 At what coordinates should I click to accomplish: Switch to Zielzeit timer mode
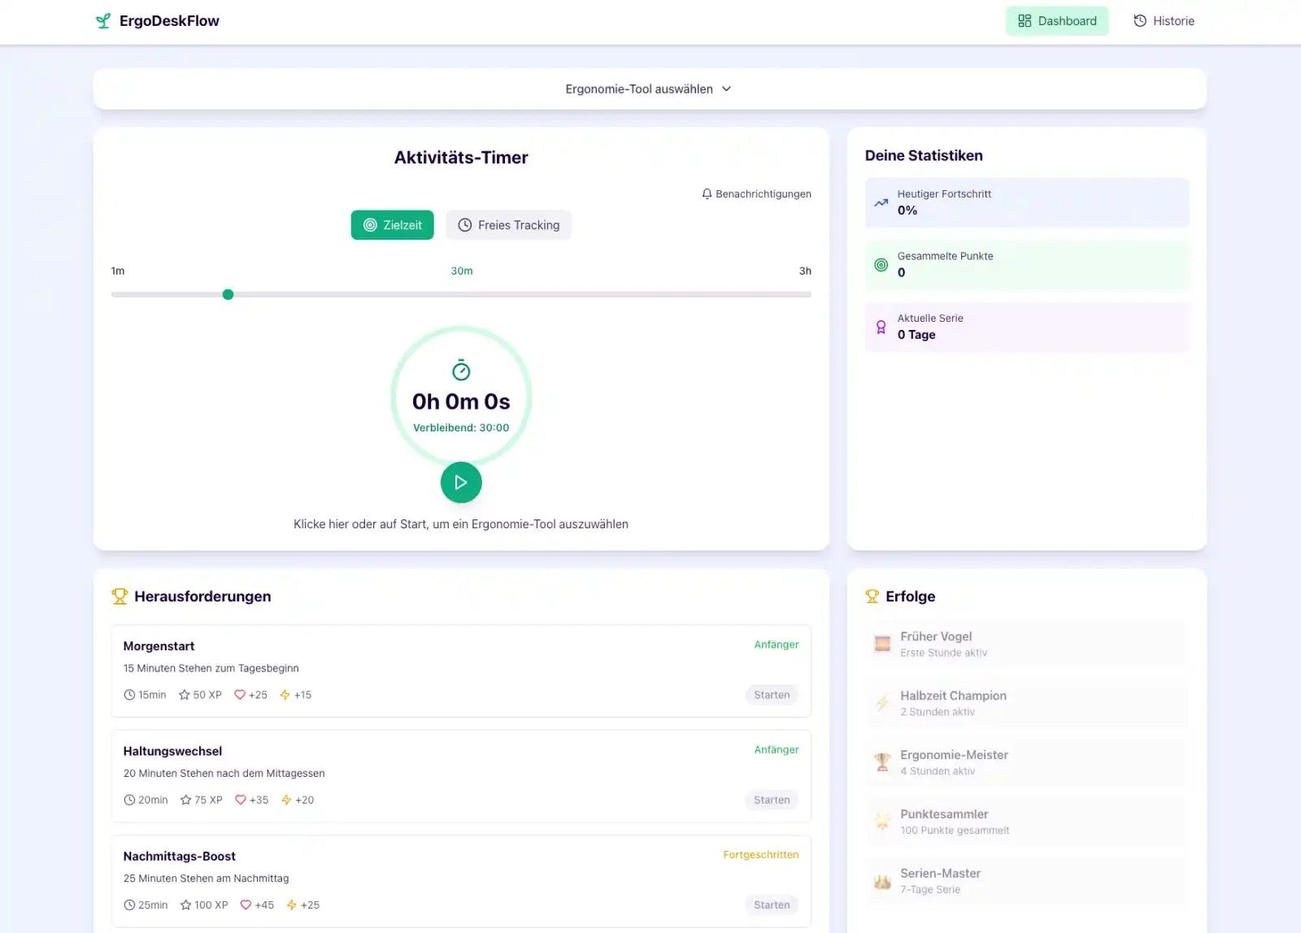(x=392, y=225)
